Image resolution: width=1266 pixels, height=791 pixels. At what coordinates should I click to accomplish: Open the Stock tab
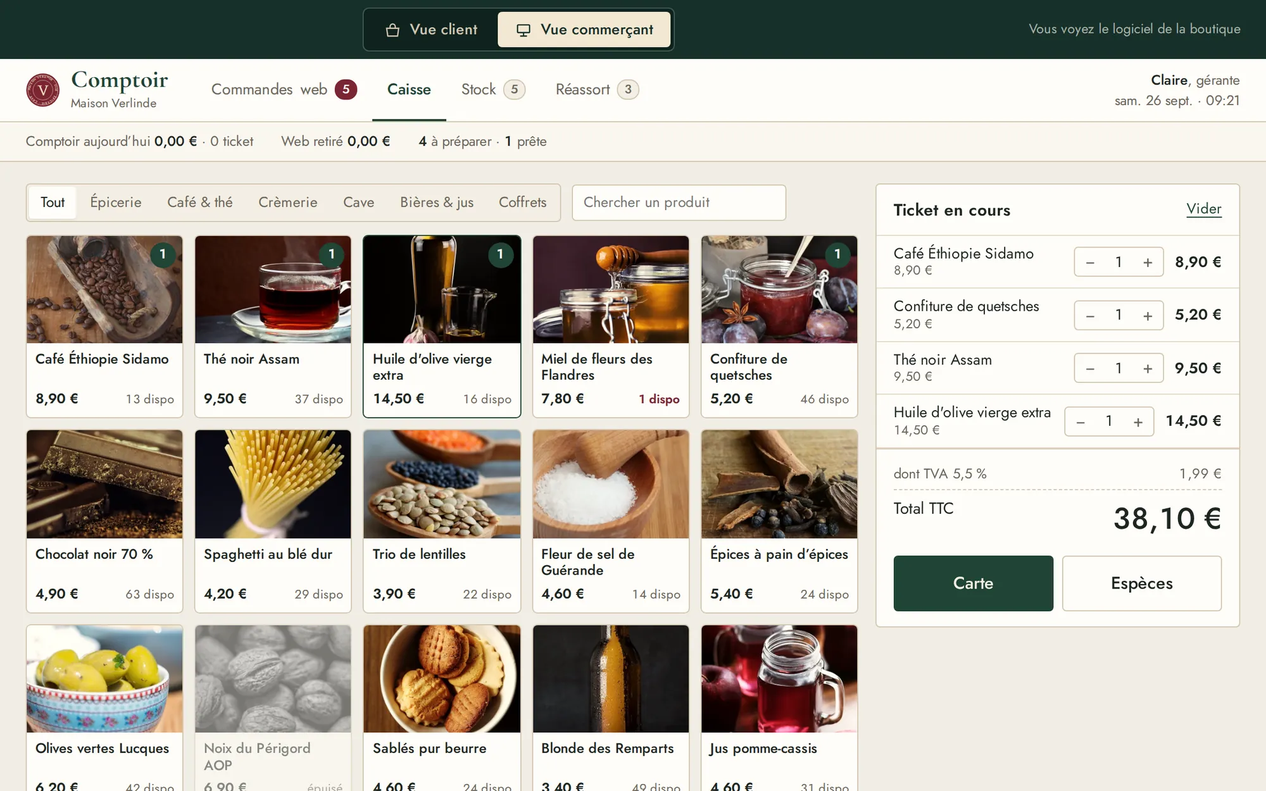click(493, 90)
